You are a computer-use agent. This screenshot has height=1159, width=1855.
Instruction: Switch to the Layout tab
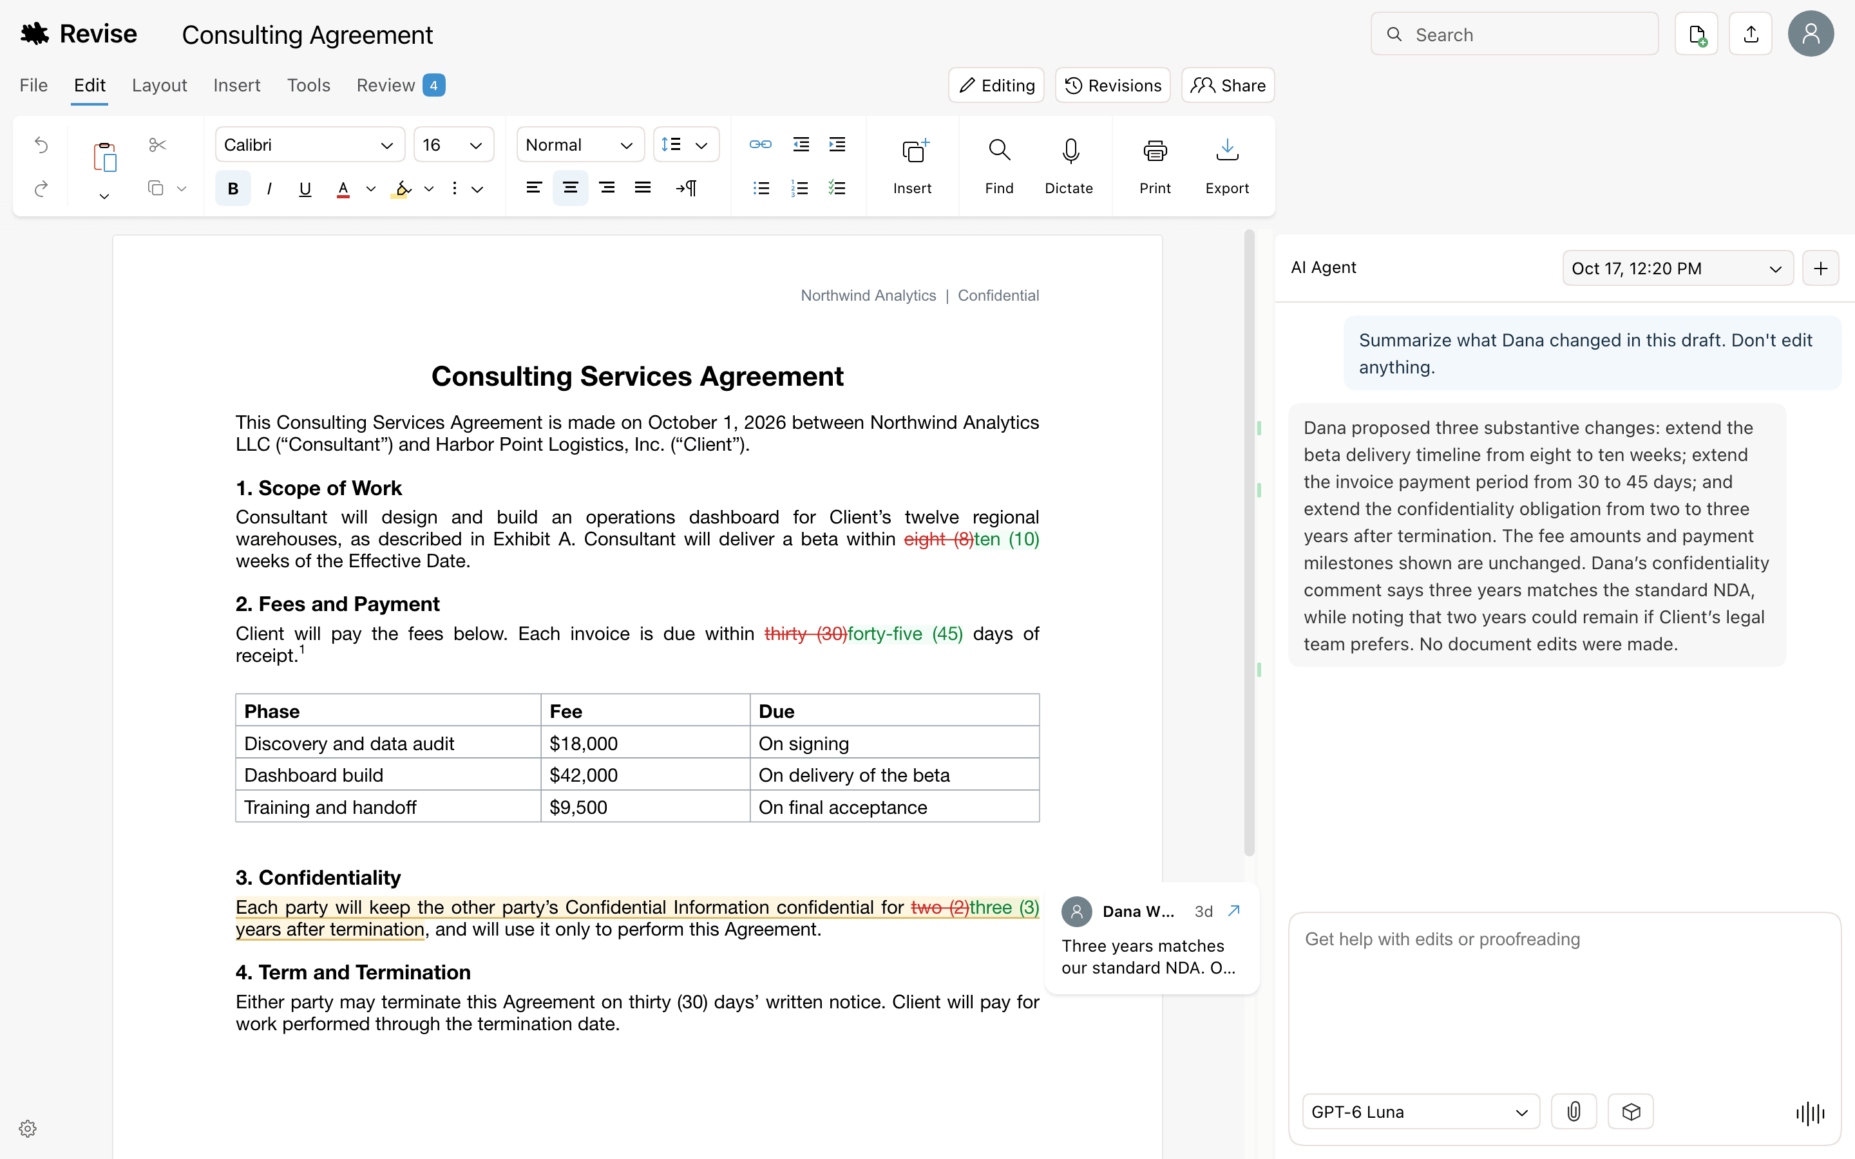pos(160,85)
